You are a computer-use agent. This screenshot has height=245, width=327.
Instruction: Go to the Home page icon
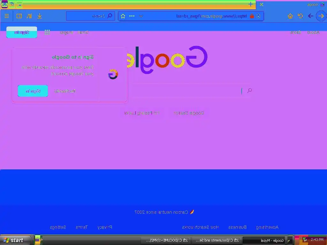[290, 16]
